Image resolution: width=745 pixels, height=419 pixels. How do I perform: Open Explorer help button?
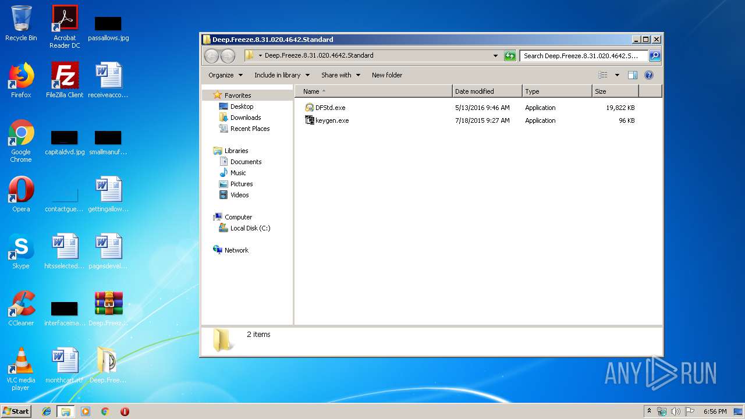[x=649, y=75]
